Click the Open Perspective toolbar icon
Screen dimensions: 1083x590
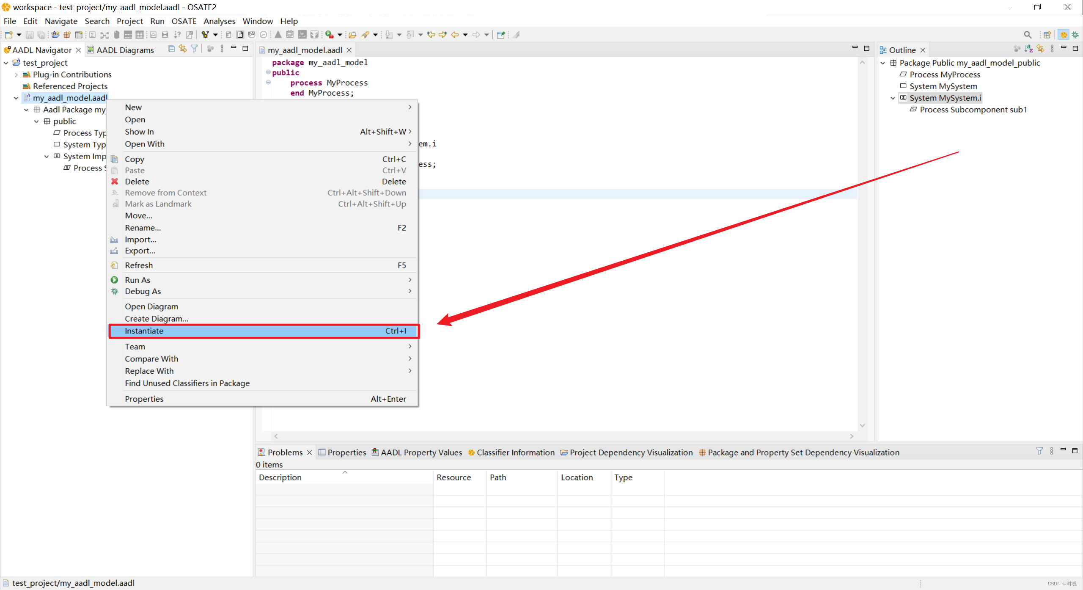point(1047,35)
